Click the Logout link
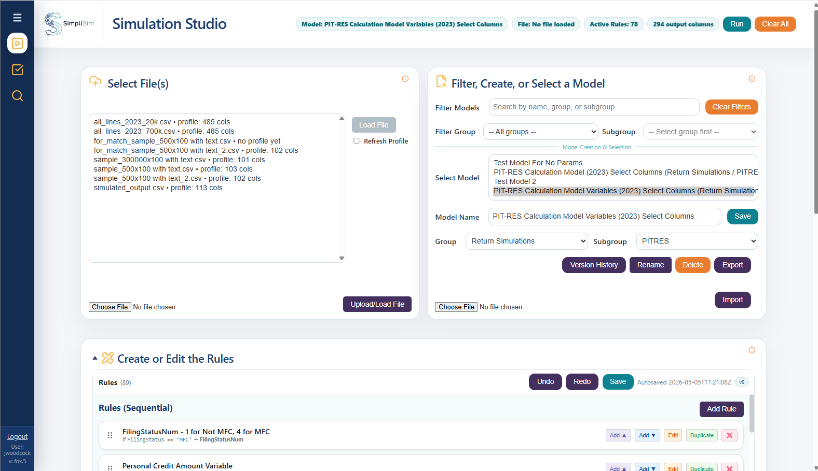 tap(17, 437)
